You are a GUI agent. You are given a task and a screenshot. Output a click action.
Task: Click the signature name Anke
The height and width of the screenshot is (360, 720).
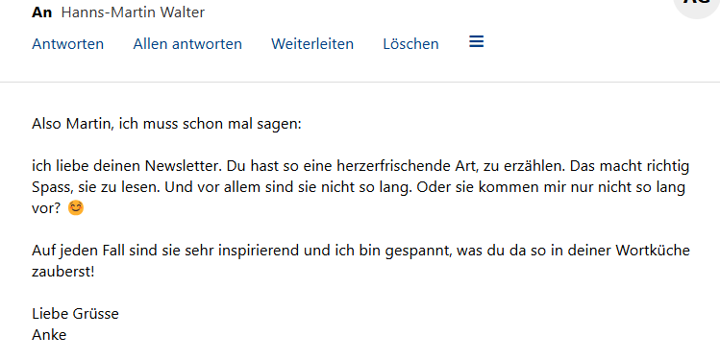tap(49, 335)
